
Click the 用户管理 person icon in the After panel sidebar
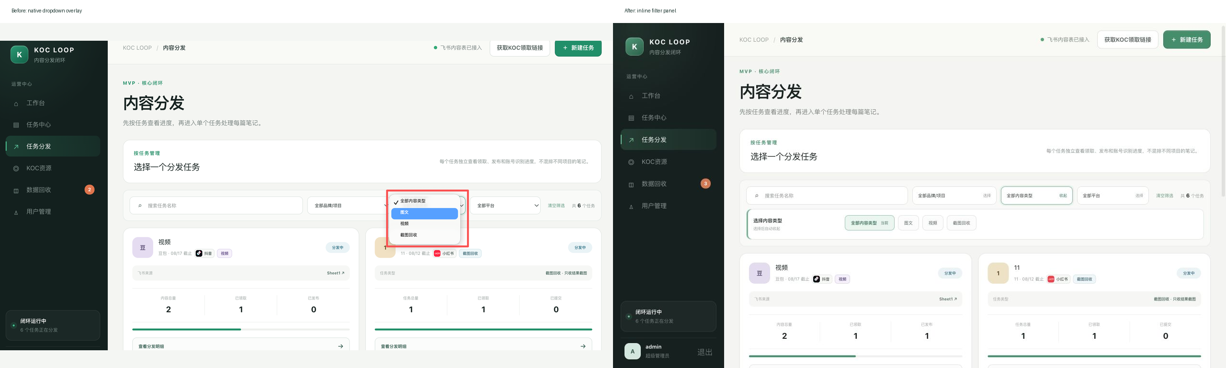[x=631, y=207]
